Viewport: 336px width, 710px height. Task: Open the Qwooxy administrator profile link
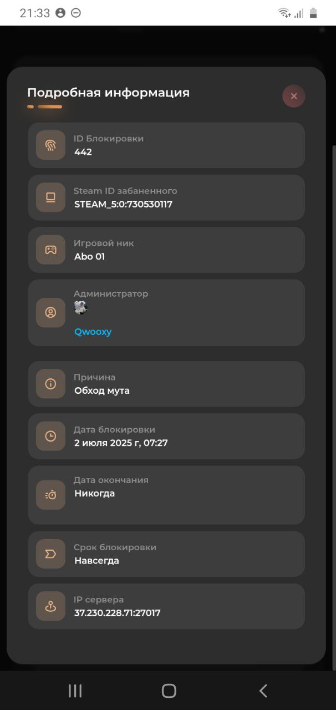coord(93,332)
